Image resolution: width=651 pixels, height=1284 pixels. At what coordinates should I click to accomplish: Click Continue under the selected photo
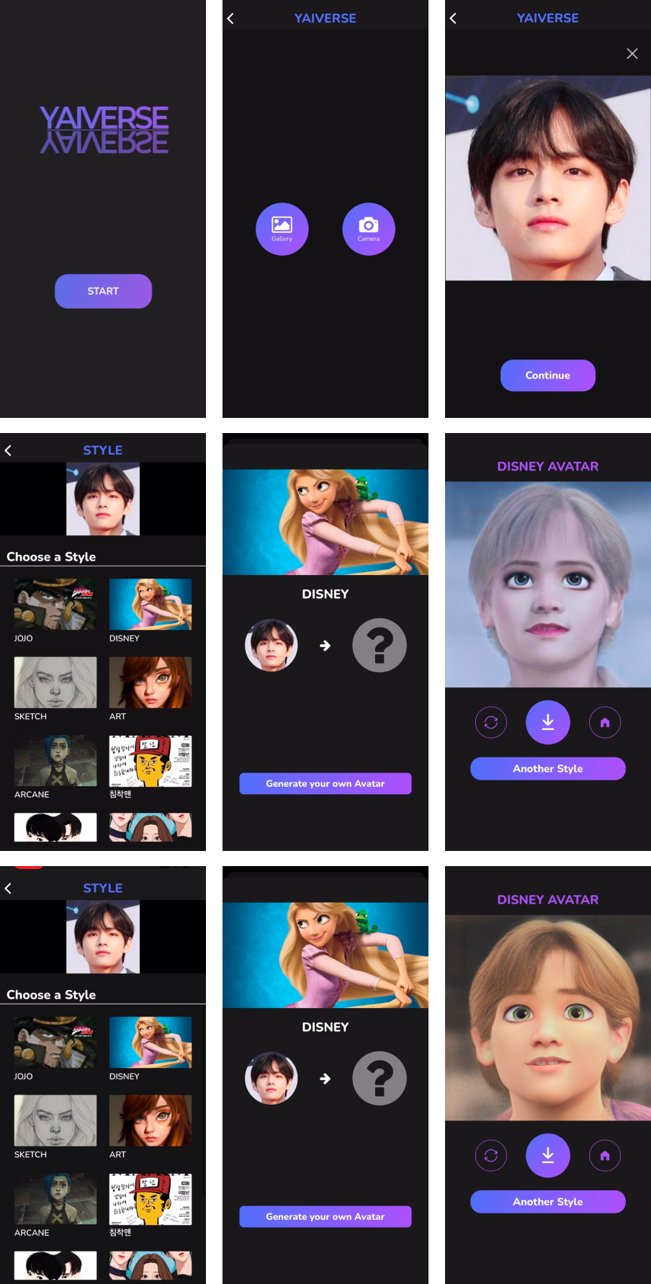tap(547, 375)
